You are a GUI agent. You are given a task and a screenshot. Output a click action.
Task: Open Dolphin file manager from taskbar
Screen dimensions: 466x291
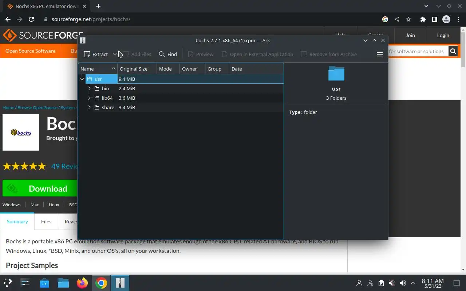tap(63, 283)
